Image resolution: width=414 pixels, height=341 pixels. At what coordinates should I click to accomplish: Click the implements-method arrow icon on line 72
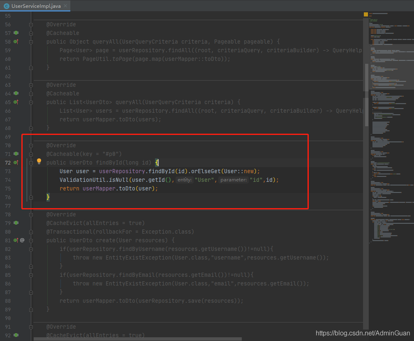point(16,162)
